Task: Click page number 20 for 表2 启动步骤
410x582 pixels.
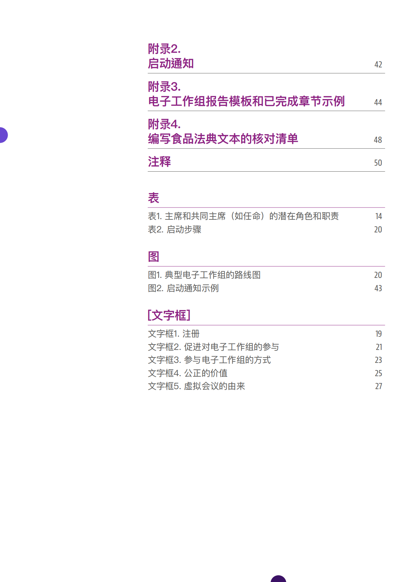Action: [378, 229]
